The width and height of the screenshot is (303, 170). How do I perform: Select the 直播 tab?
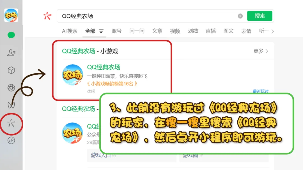click(211, 31)
